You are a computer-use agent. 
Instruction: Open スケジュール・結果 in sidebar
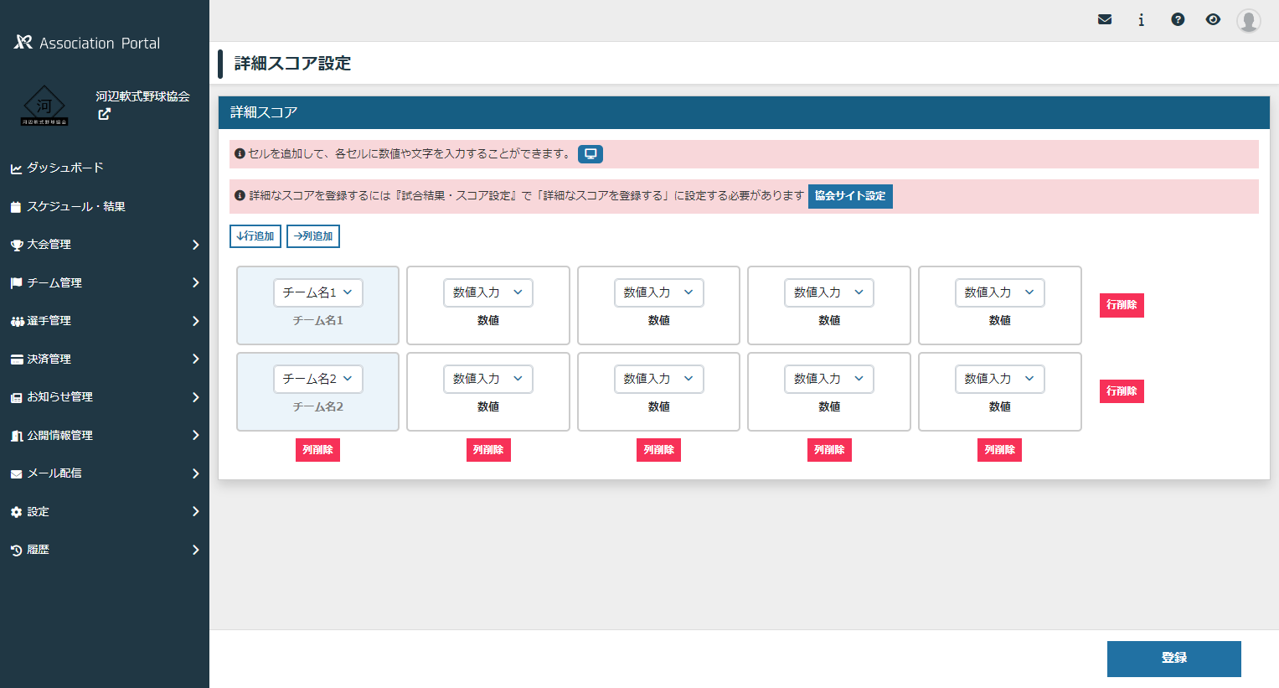point(75,206)
